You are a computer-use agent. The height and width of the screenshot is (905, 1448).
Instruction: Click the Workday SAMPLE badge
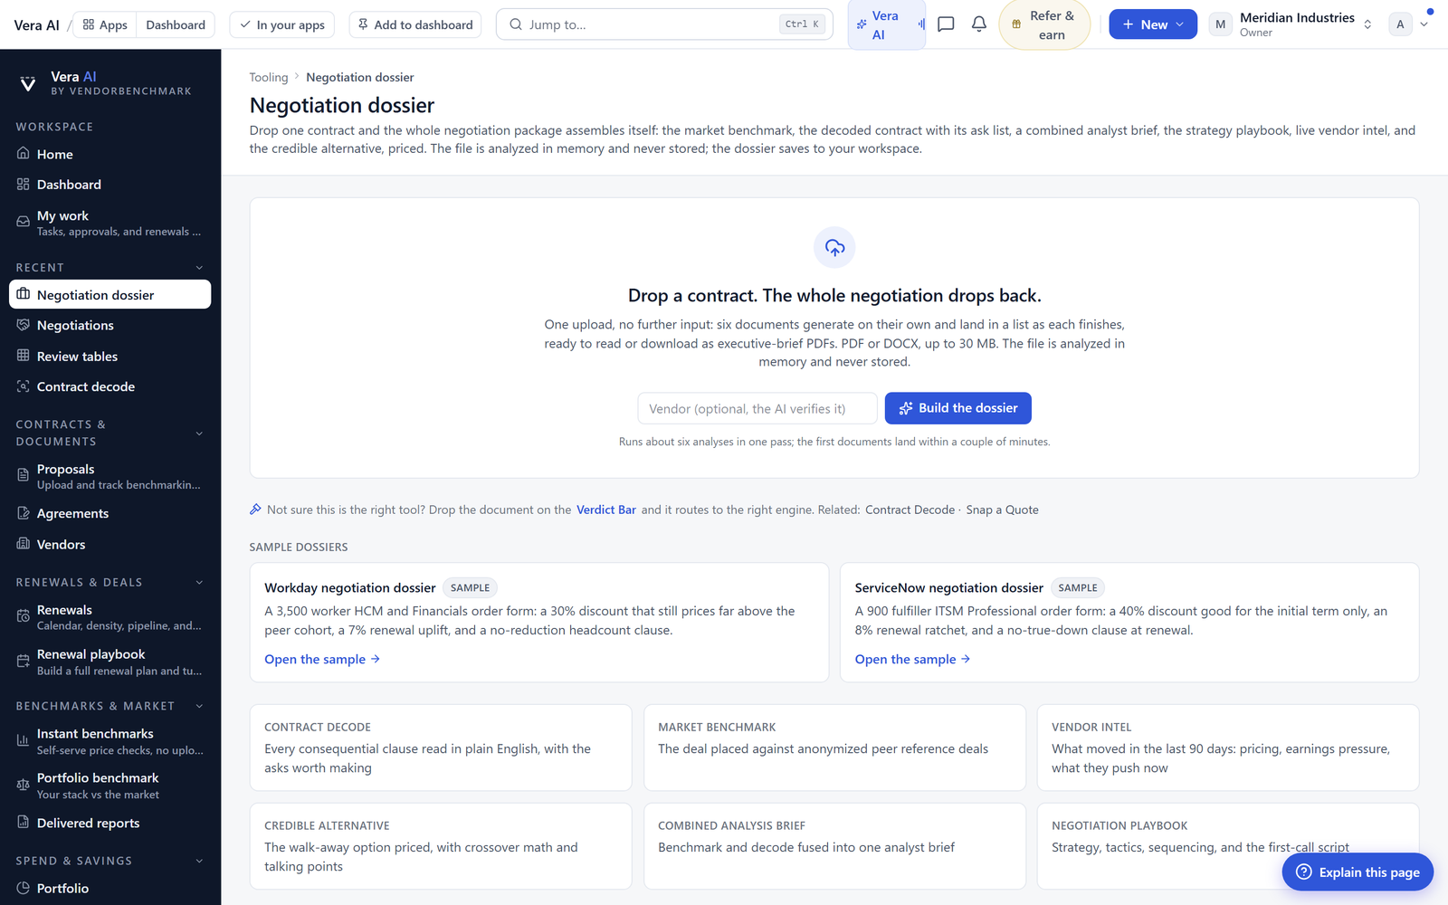[471, 588]
